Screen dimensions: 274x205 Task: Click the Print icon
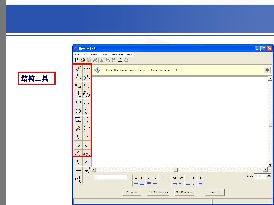pos(95,60)
